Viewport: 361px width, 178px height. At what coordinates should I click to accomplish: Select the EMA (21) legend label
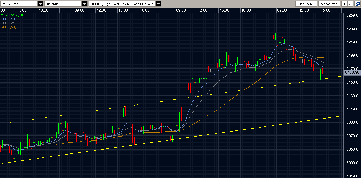[x=9, y=23]
